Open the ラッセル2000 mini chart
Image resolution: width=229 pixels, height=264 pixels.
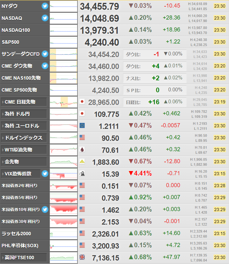click(x=64, y=234)
